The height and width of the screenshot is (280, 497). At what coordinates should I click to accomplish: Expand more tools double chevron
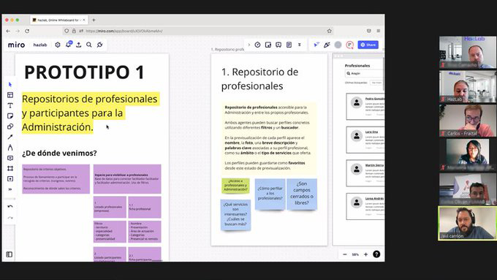(x=10, y=189)
